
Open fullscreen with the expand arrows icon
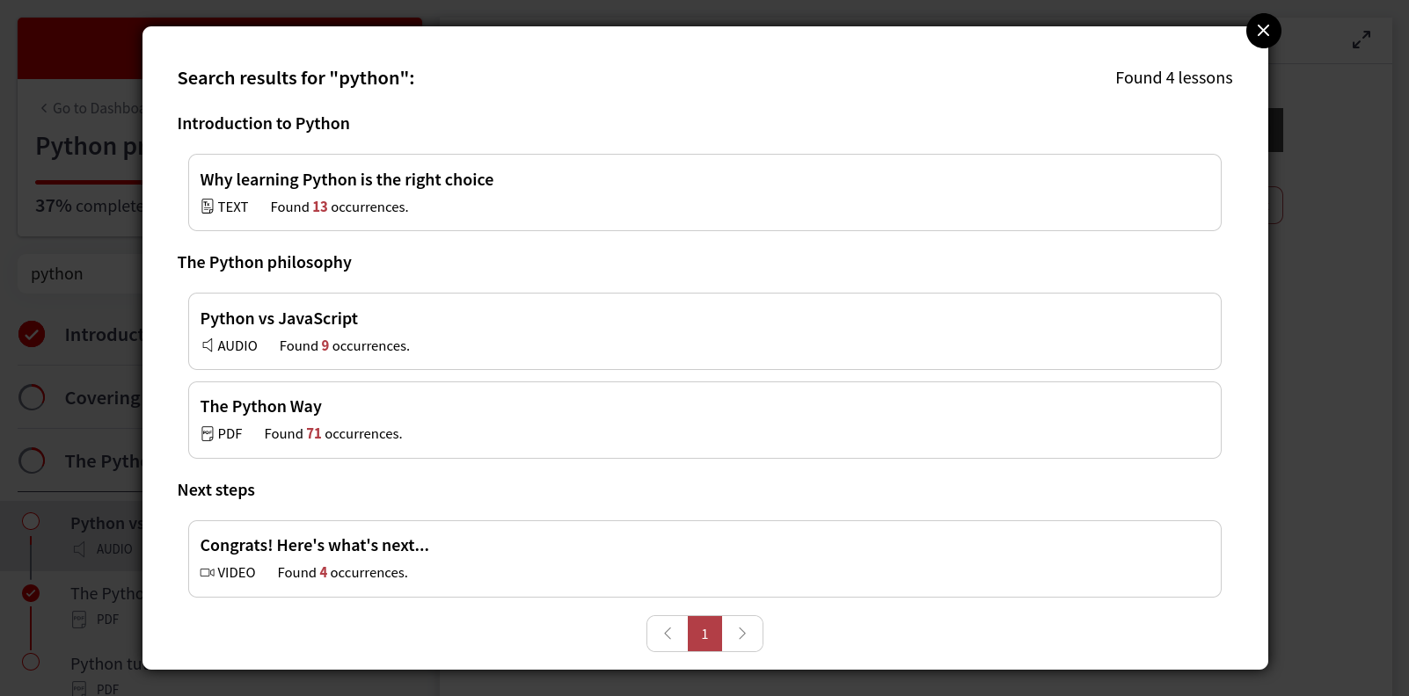coord(1361,40)
